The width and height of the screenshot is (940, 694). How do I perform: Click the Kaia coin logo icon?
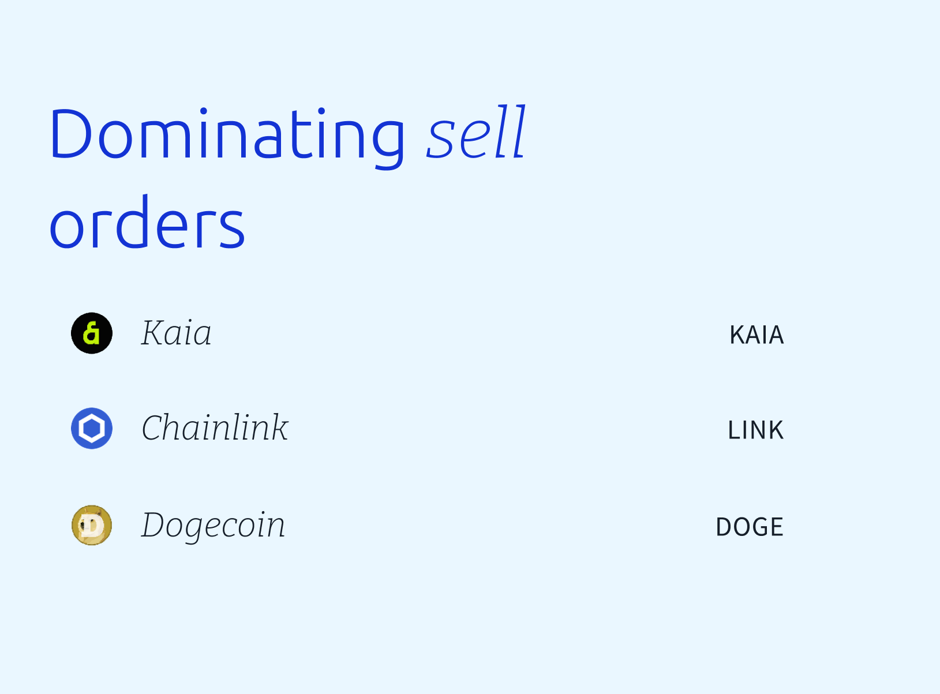pos(92,333)
